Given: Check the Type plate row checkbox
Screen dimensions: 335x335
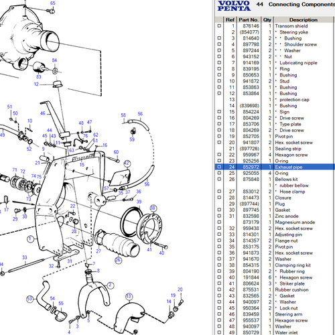Looking at the screenshot, I should 219,124.
